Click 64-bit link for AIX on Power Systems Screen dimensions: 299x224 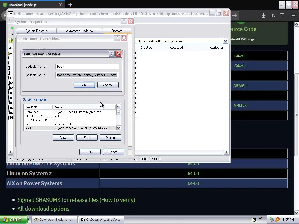click(x=193, y=183)
